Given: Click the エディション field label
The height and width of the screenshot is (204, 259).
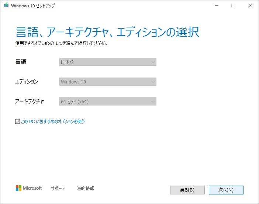Looking at the screenshot, I should [x=27, y=82].
